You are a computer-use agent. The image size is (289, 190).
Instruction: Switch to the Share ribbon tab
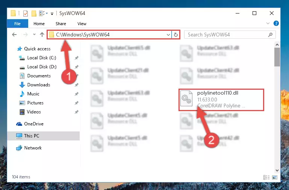click(x=61, y=24)
